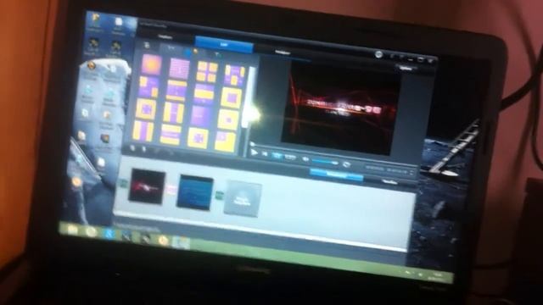Select the red-glow first storyboard clip
543x305 pixels.
[147, 186]
